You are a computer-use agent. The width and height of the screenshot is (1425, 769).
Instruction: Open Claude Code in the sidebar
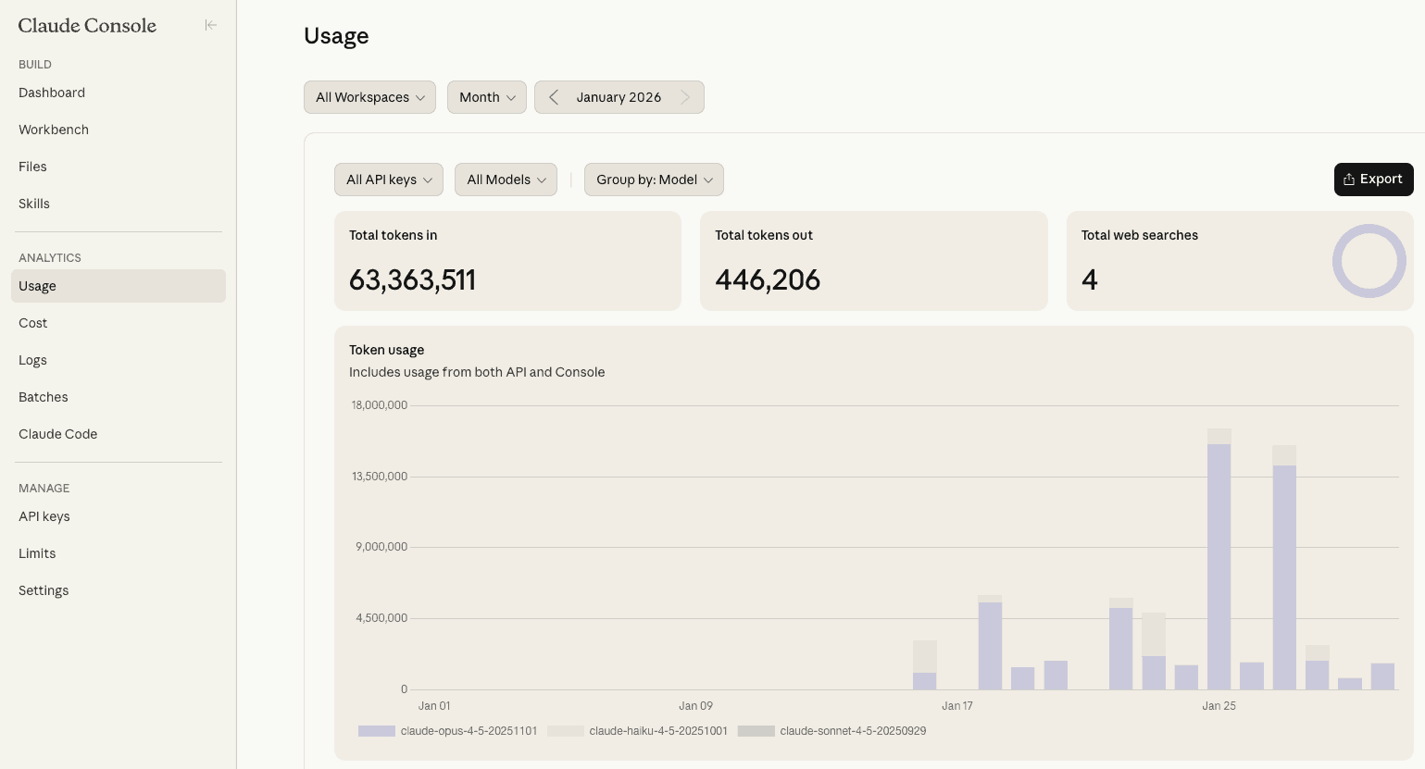pos(57,434)
